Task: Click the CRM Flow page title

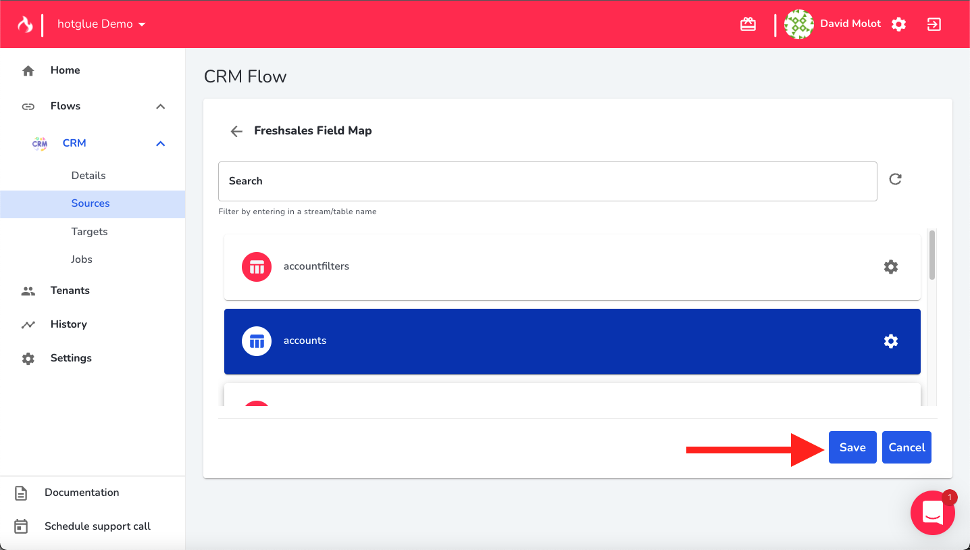Action: pyautogui.click(x=245, y=76)
